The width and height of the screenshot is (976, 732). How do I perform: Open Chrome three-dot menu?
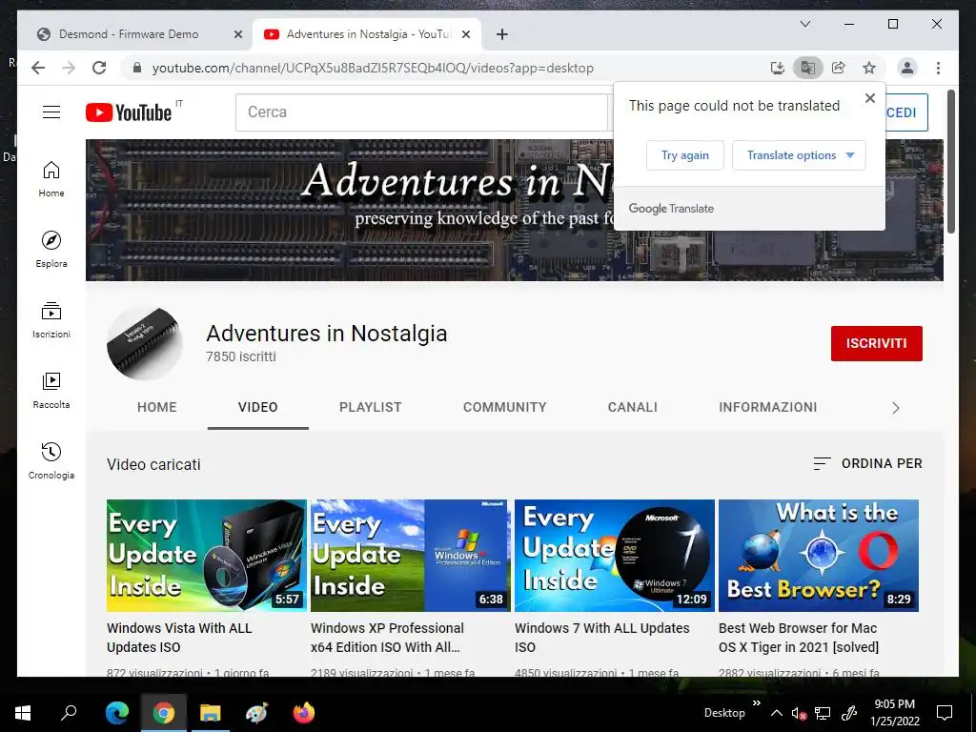[938, 68]
